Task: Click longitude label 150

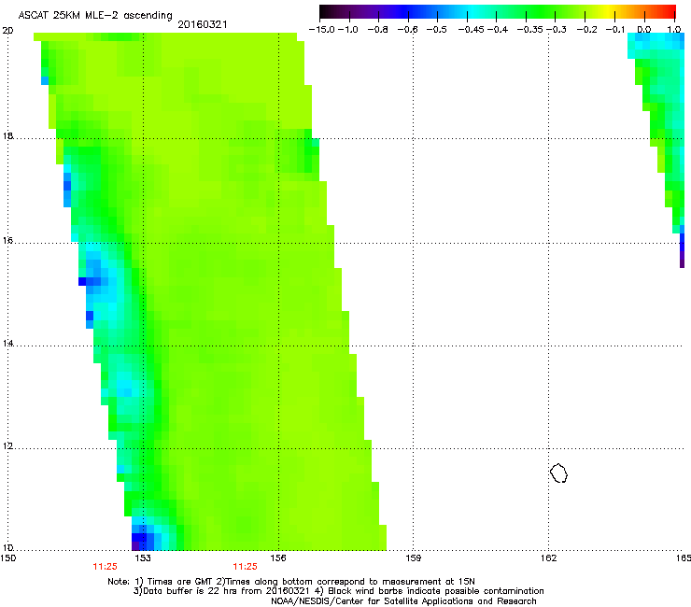Action: pos(7,558)
